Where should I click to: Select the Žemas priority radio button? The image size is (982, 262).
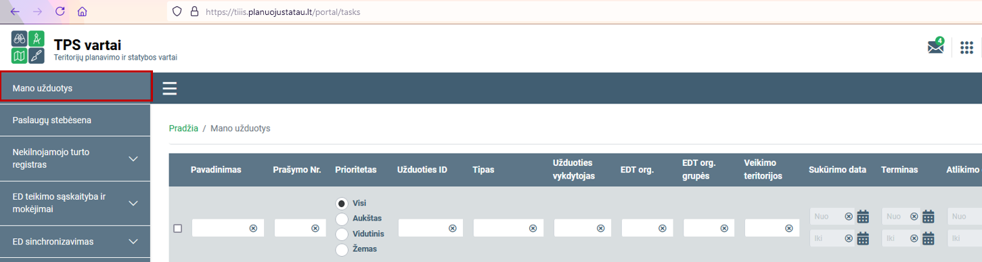tap(342, 249)
